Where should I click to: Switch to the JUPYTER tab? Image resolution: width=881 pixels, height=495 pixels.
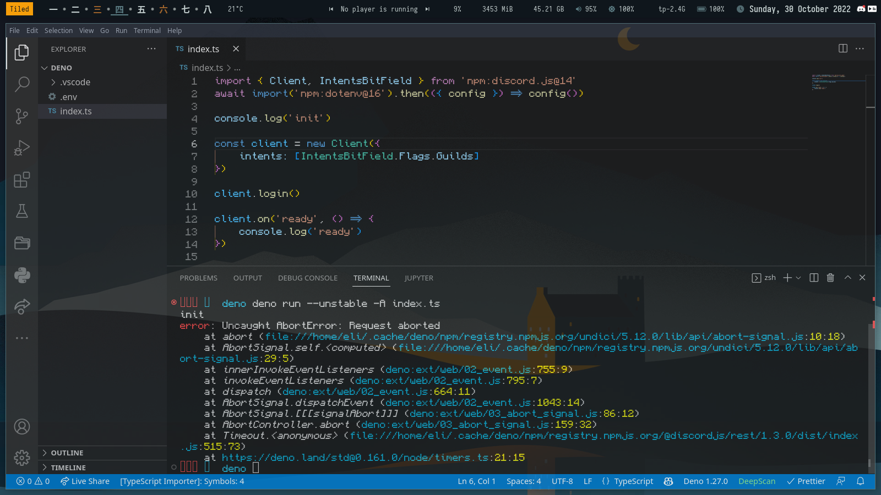coord(418,278)
